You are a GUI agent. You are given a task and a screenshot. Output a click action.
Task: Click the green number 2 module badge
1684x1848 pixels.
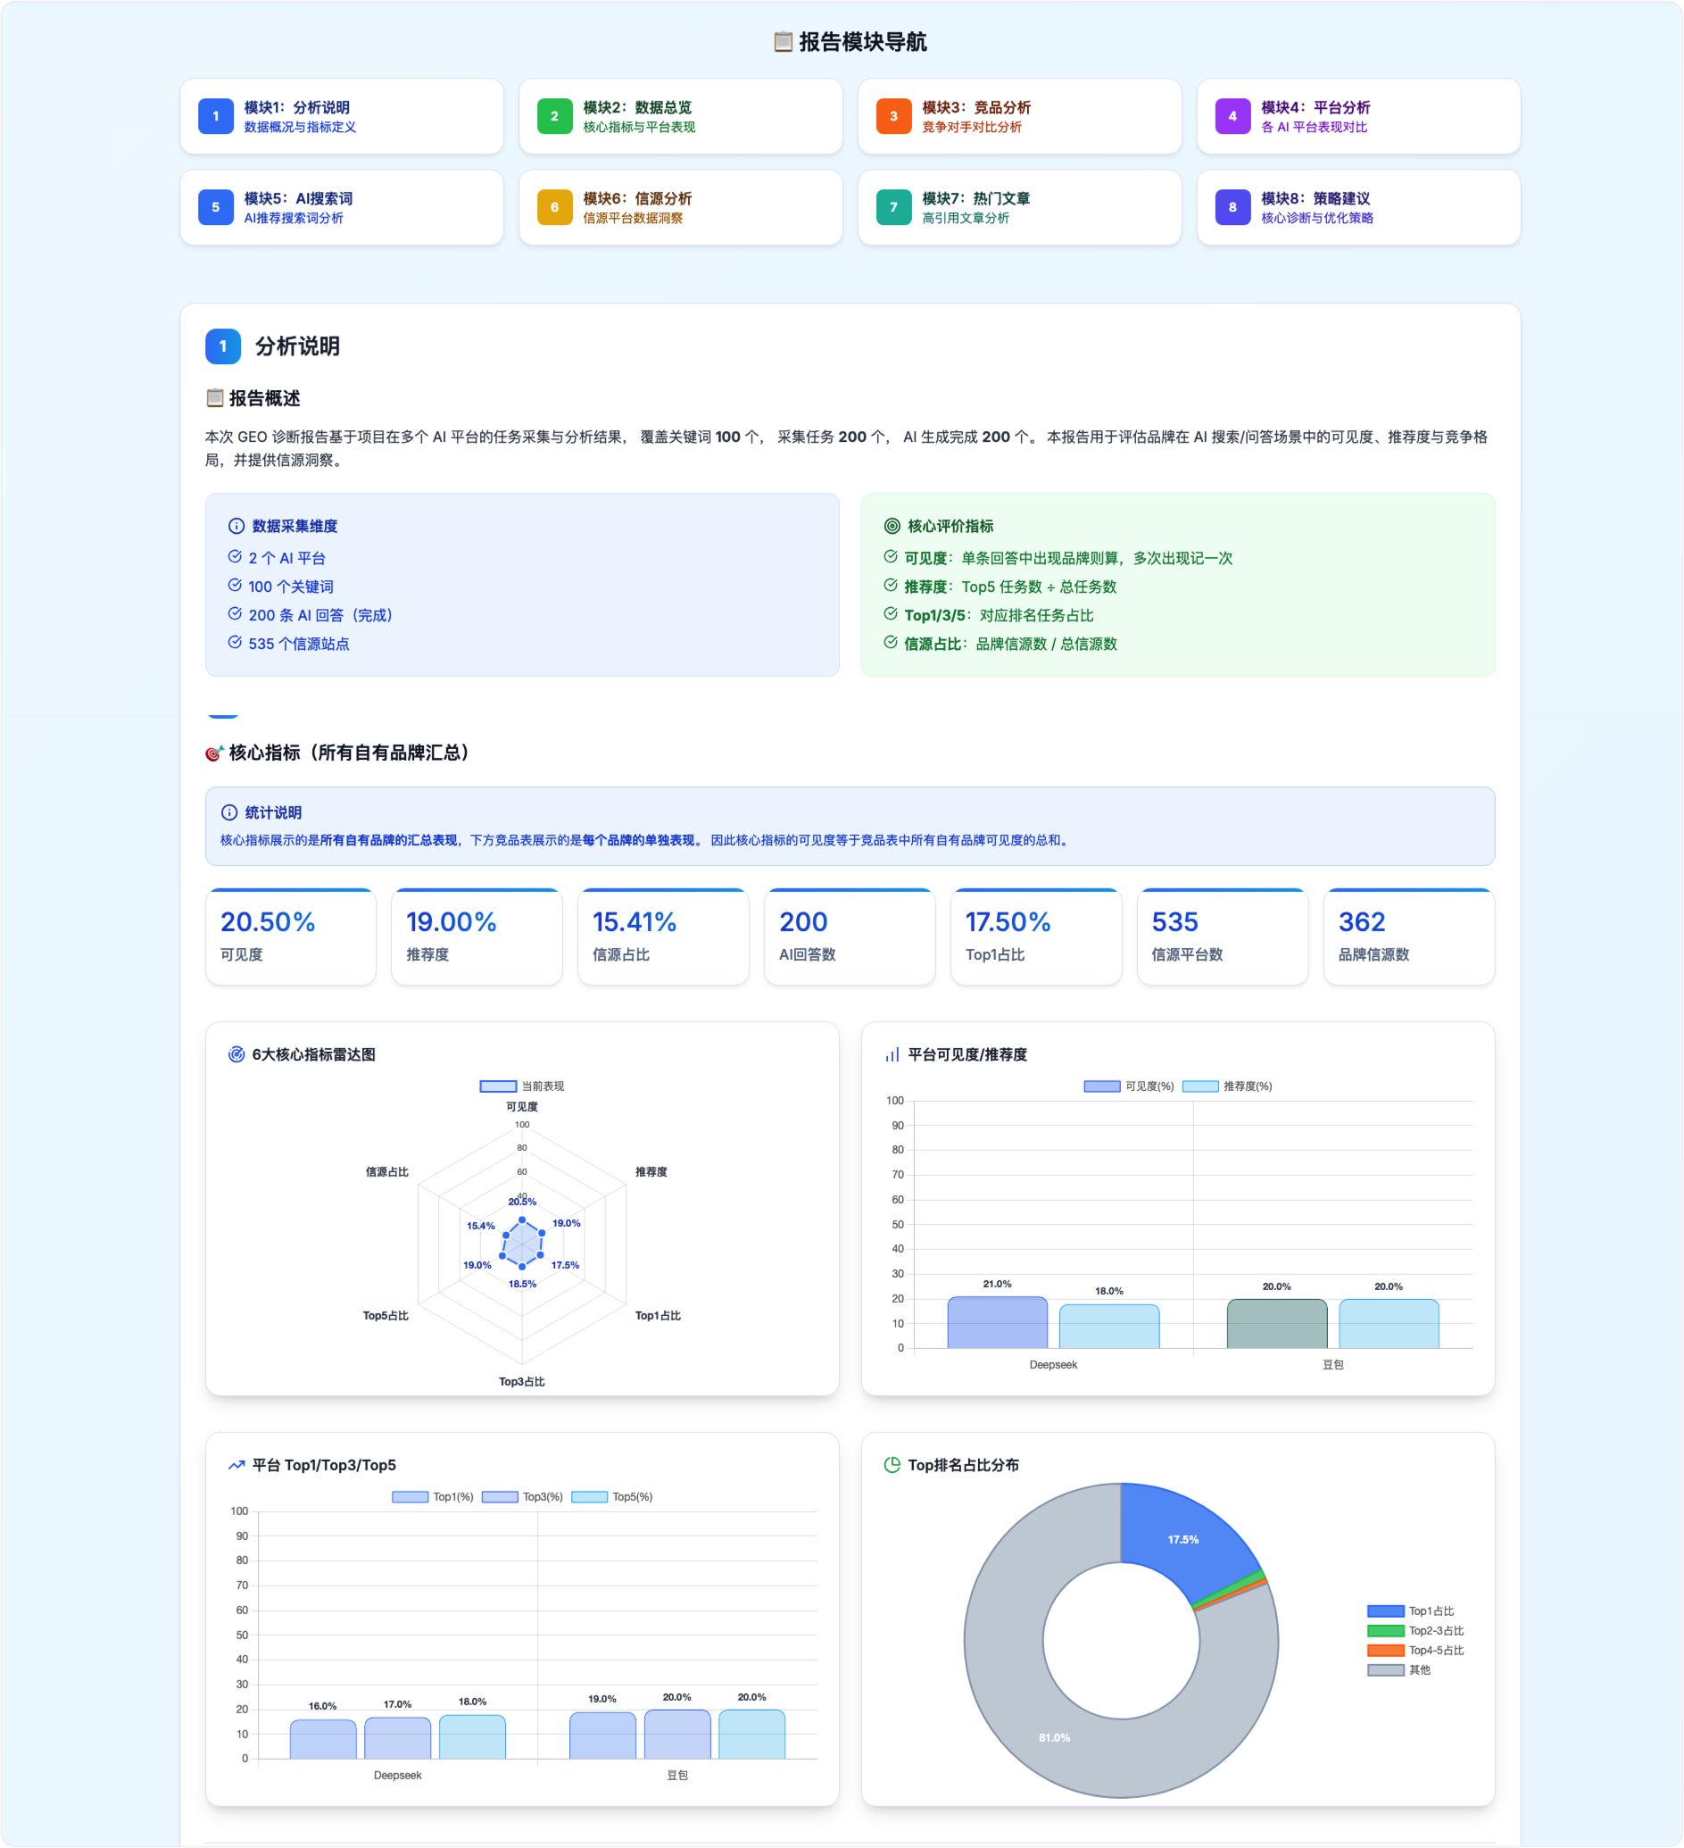coord(554,116)
